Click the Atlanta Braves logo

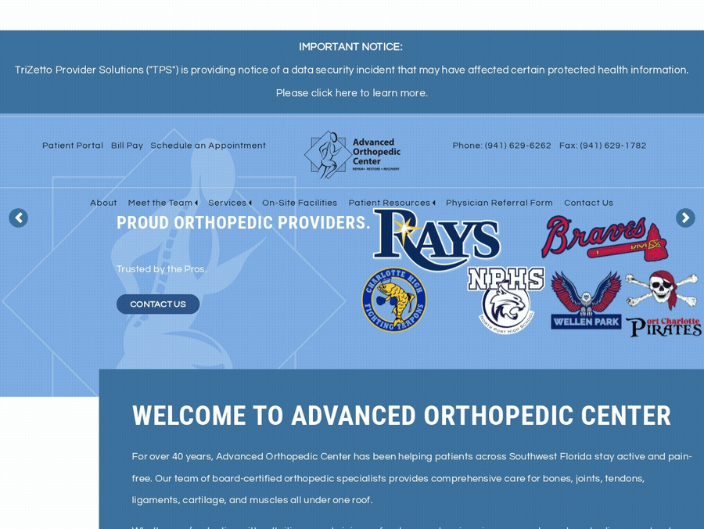coord(605,238)
